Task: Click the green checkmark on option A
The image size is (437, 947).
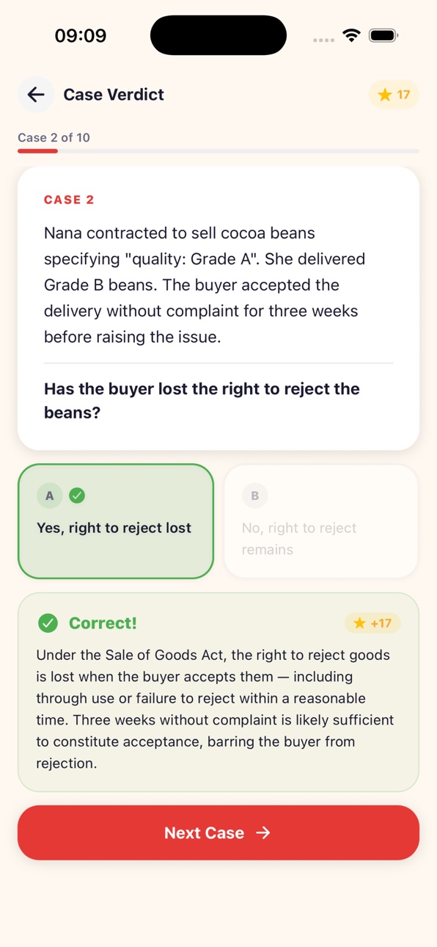Action: (x=77, y=496)
